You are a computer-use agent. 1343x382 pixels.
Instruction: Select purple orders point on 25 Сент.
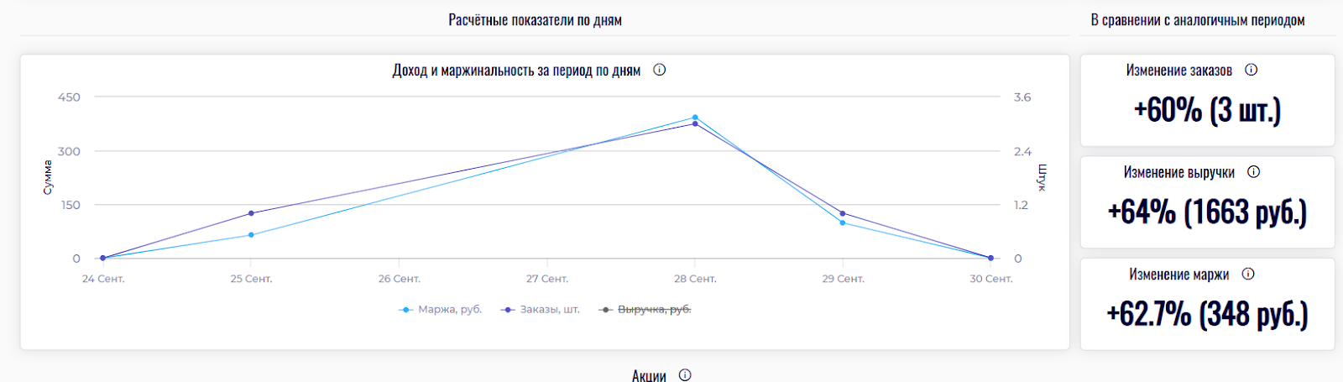coord(251,213)
